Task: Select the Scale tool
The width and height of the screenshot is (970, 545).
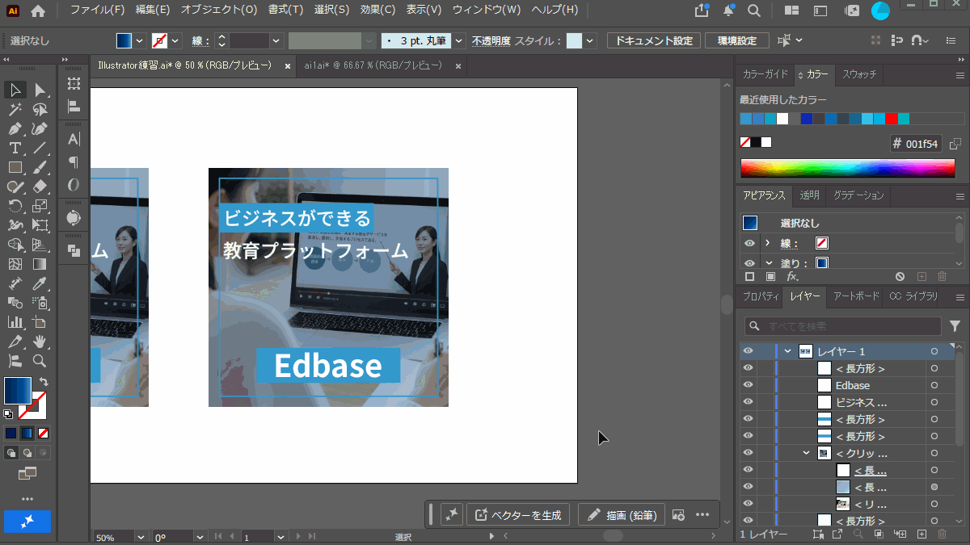Action: tap(40, 206)
